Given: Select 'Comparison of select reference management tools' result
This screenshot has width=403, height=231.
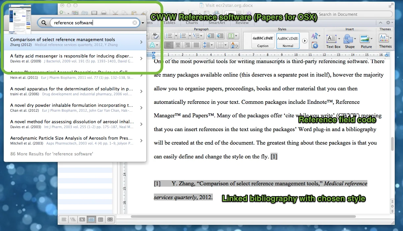Looking at the screenshot, I should tap(75, 42).
